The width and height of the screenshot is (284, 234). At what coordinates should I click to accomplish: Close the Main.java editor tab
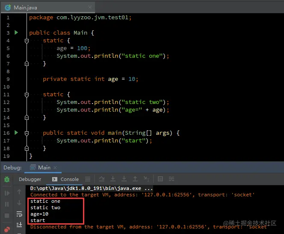point(90,7)
